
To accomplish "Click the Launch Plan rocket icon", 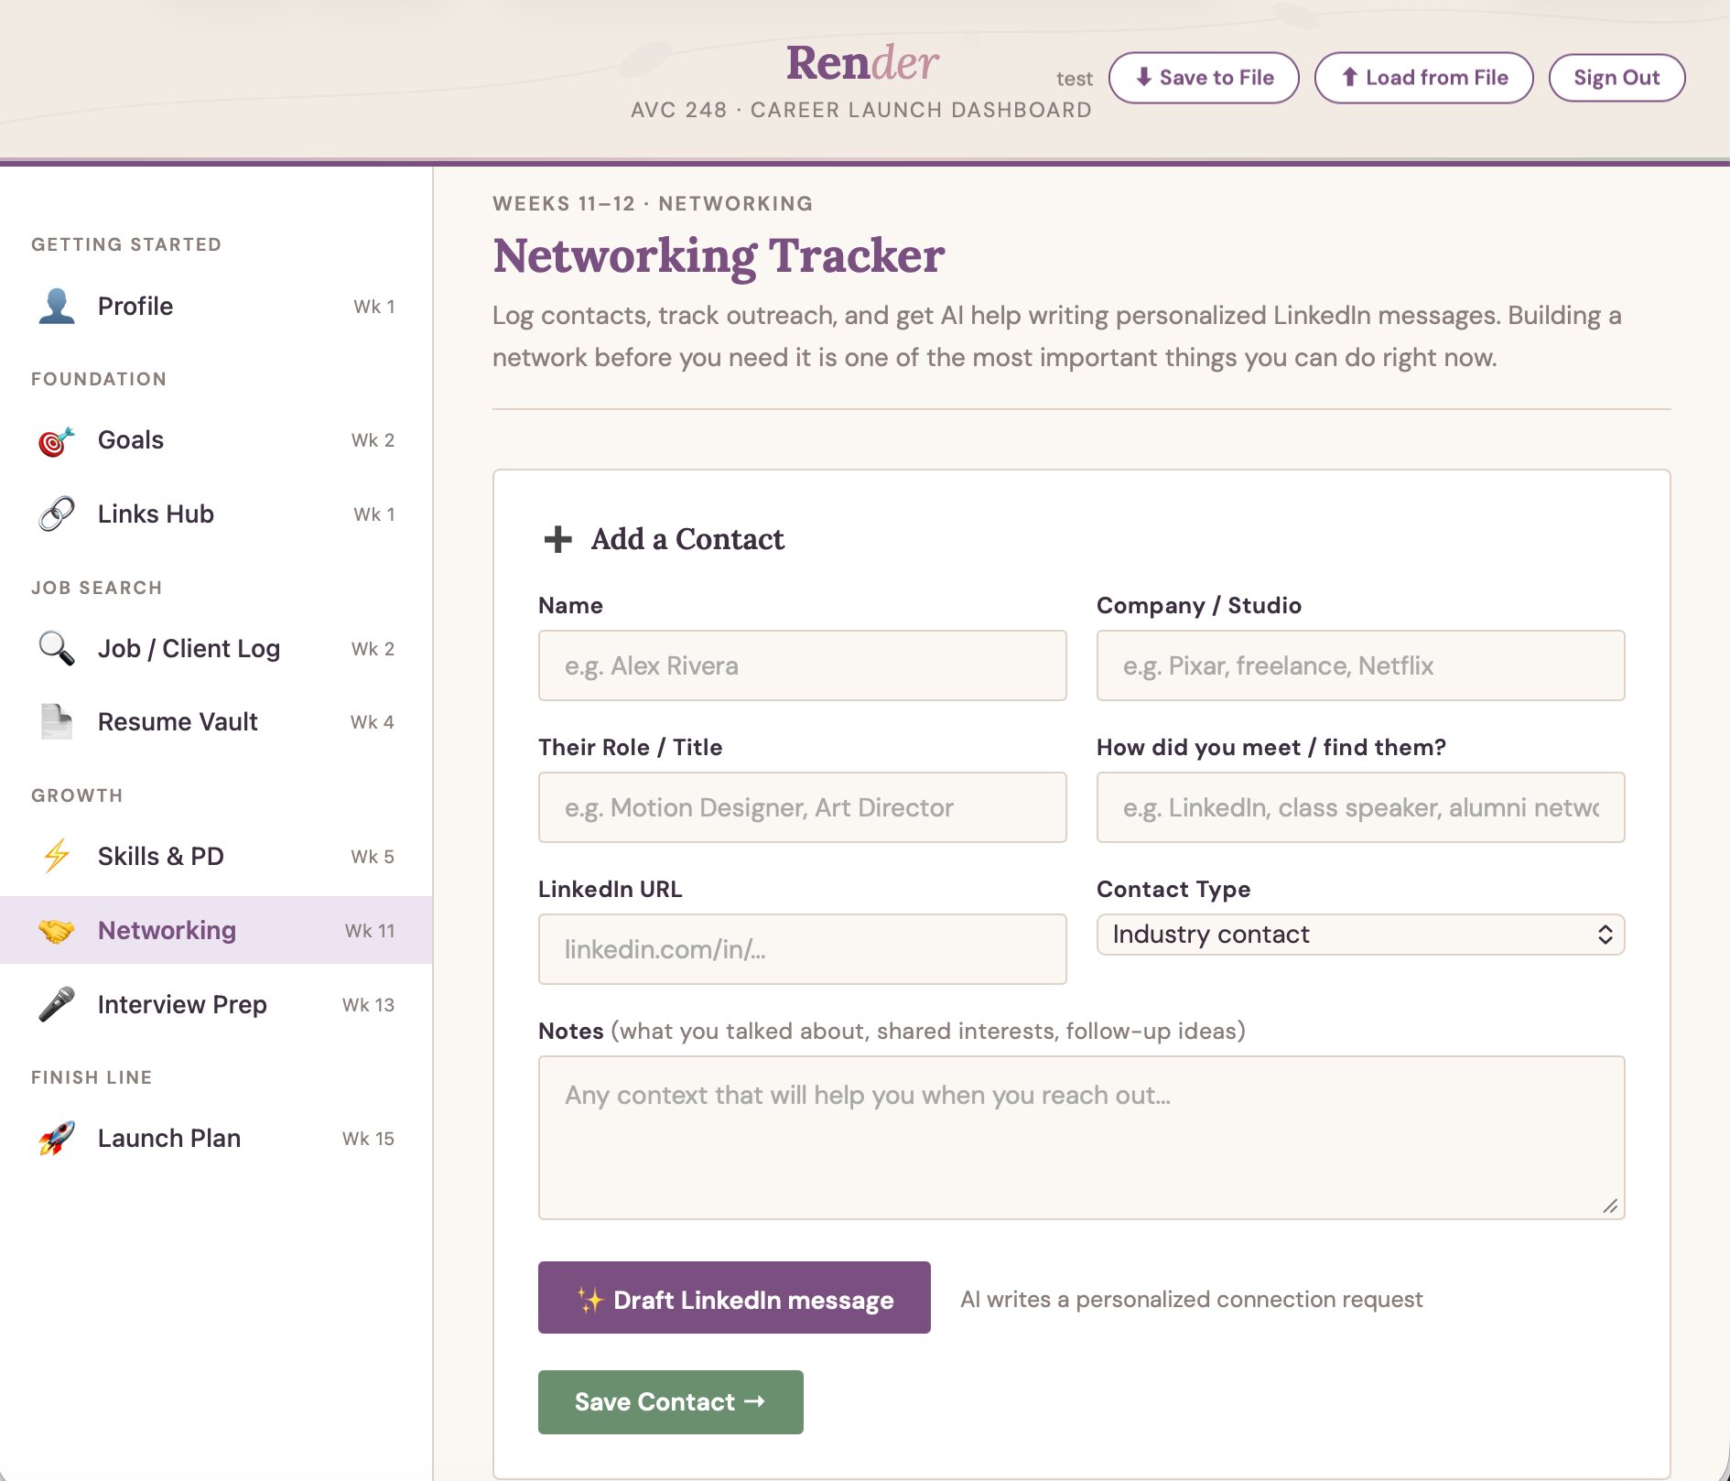I will pyautogui.click(x=57, y=1138).
